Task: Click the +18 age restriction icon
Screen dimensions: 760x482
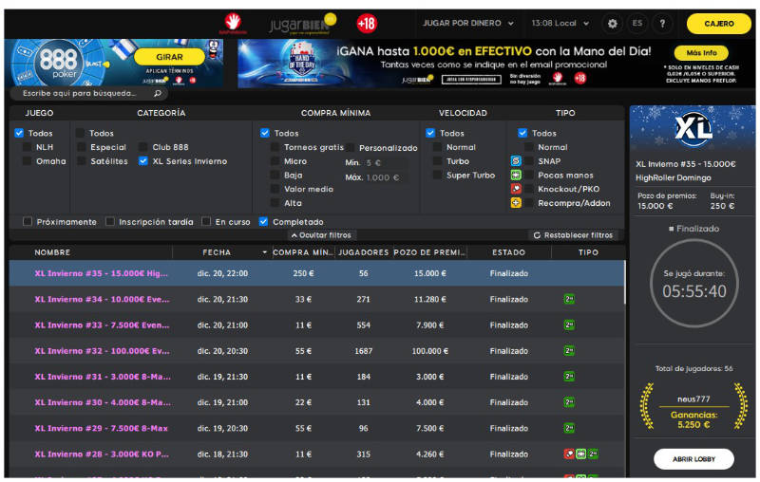Action: (367, 23)
